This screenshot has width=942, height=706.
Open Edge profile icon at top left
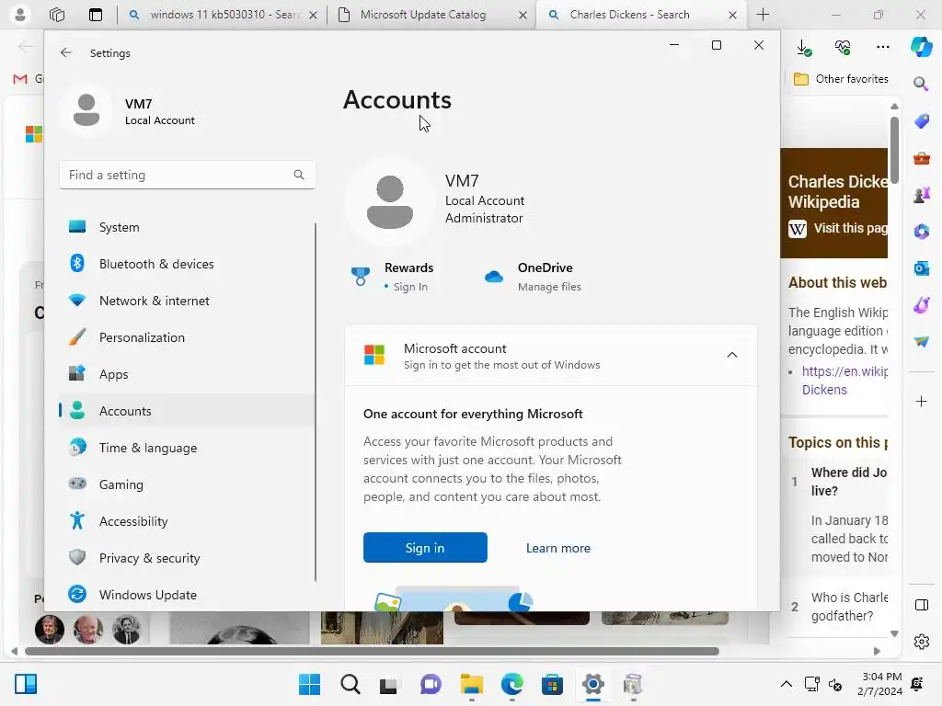pos(20,15)
